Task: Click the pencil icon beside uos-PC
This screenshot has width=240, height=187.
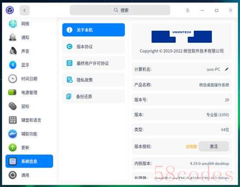Action: (227, 69)
